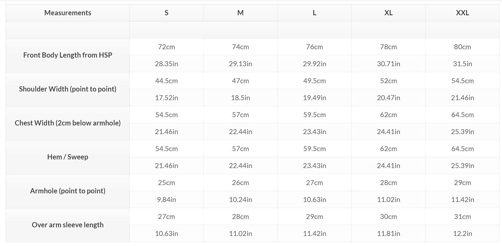
Task: Select the Over arm sleeve length label
Action: point(68,225)
